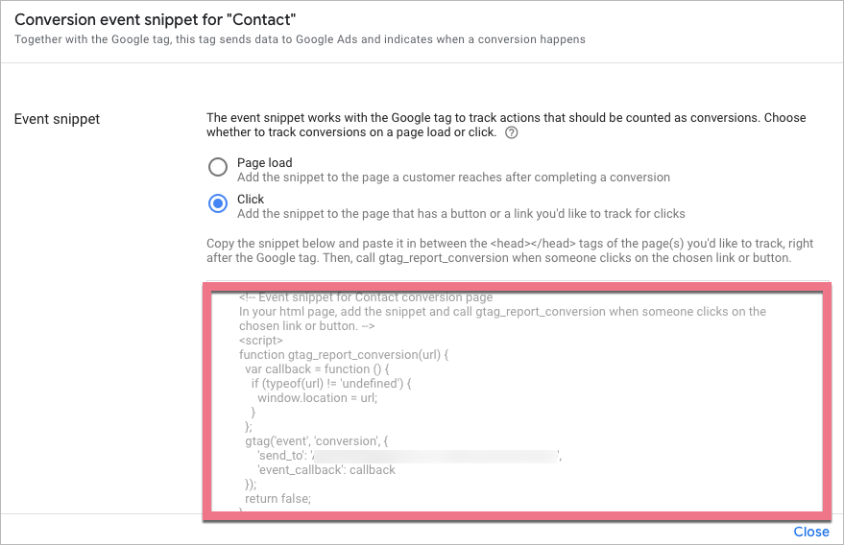Click the gtag_report_conversion function declaration line

click(344, 355)
